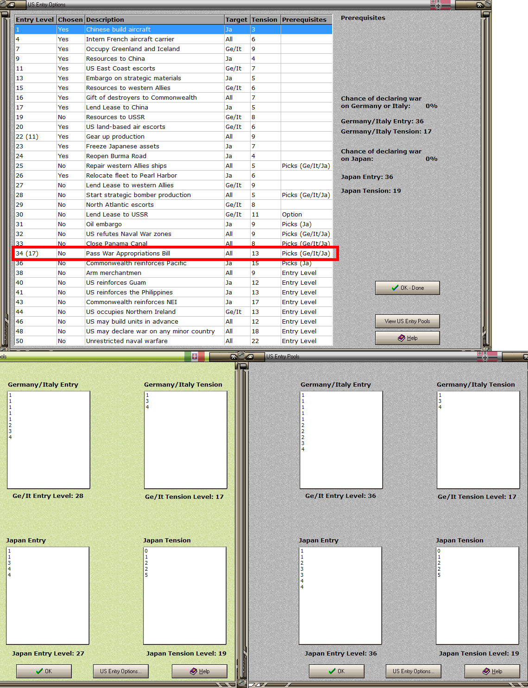528x688 pixels.
Task: Select US reinforces Guam
Action: point(173,282)
